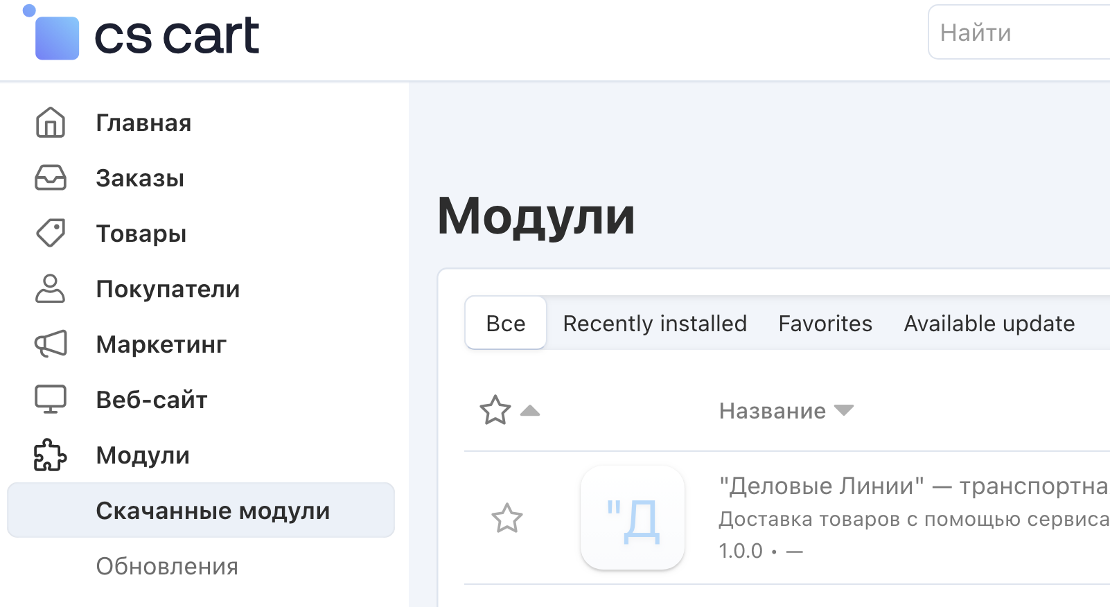Open Скачанные модули in the sidebar
Screen dimensions: 1110x607
click(213, 511)
